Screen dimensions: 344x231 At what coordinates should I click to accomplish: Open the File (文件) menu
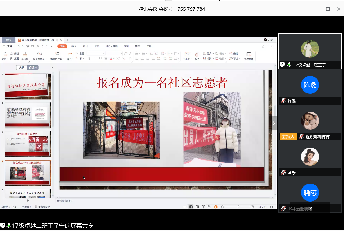[9, 46]
